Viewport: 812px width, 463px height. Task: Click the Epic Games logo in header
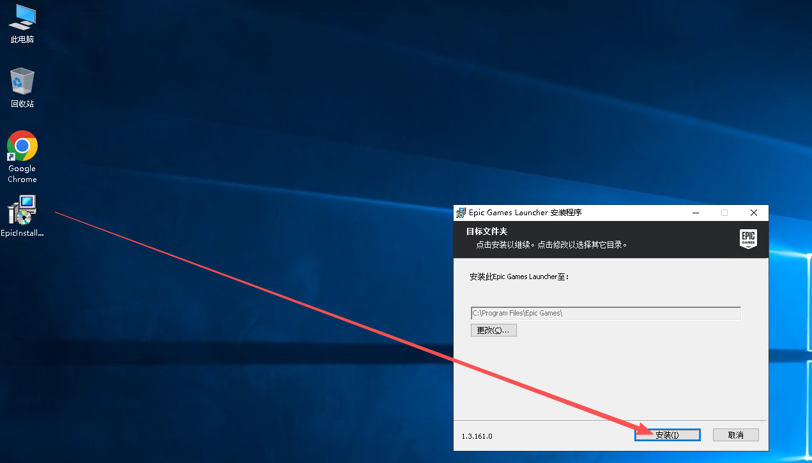[x=748, y=239]
